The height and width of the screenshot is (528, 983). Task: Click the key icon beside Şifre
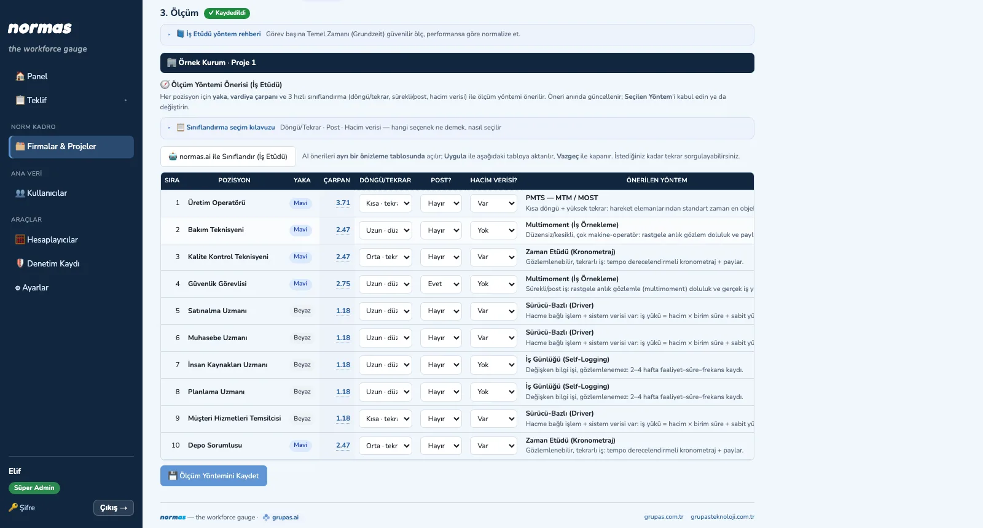pos(13,508)
